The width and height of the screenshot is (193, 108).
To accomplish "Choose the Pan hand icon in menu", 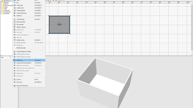I will (x=14, y=3).
